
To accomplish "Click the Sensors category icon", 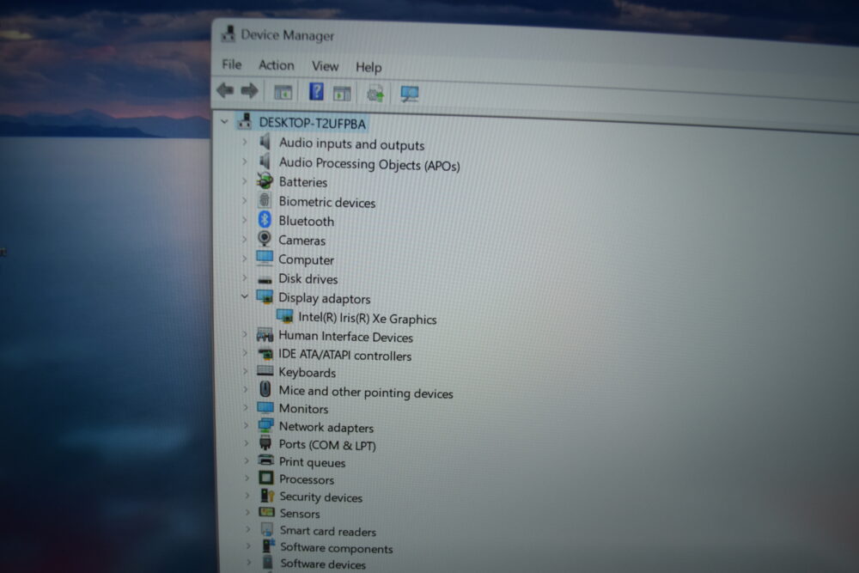I will [x=267, y=512].
